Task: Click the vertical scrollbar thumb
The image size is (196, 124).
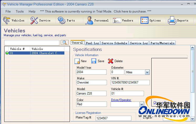Action: click(193, 71)
